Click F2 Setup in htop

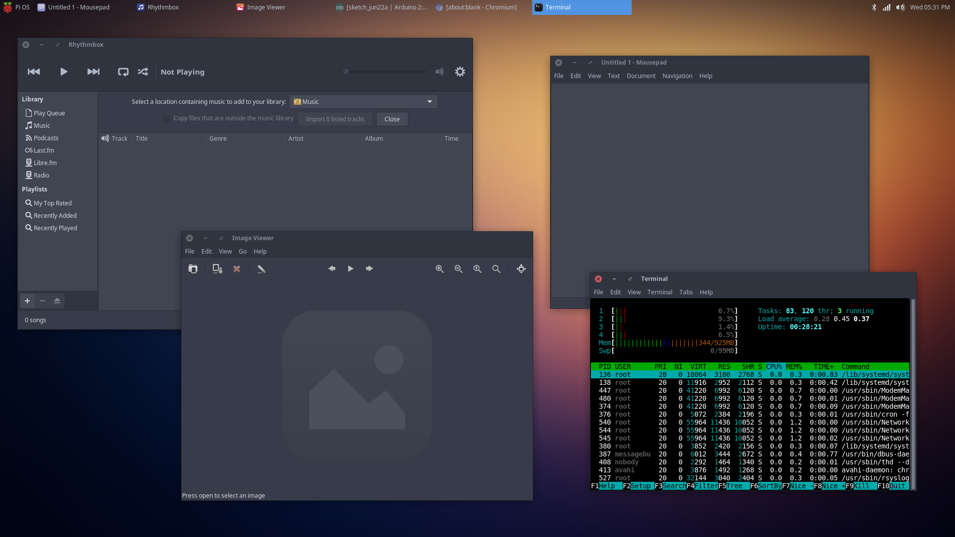click(x=638, y=486)
